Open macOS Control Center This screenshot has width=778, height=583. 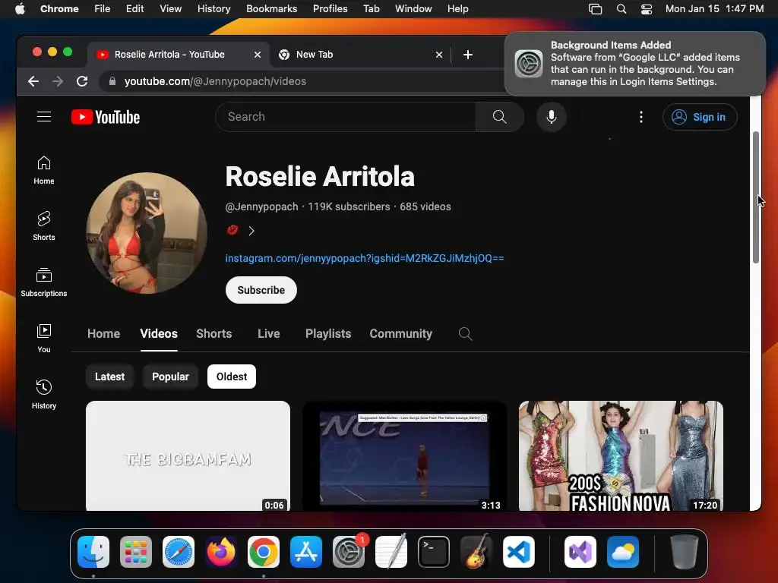coord(646,8)
